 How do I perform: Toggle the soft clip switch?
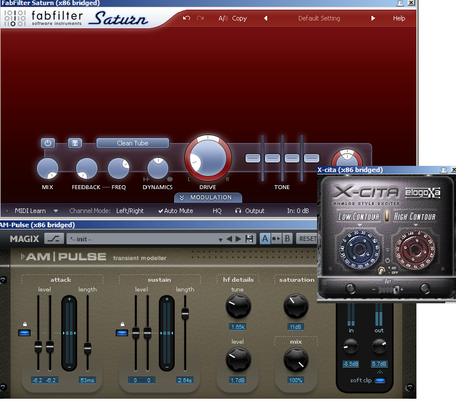[x=379, y=381]
